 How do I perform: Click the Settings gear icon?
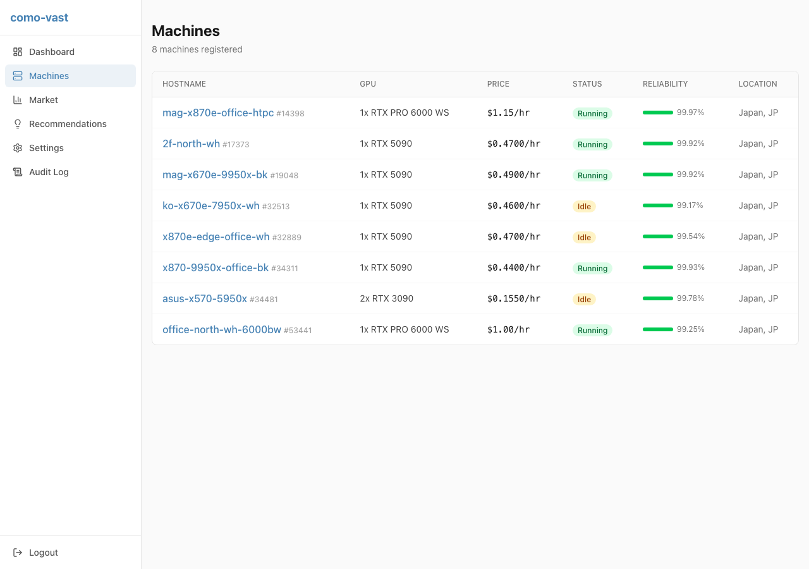(x=18, y=148)
